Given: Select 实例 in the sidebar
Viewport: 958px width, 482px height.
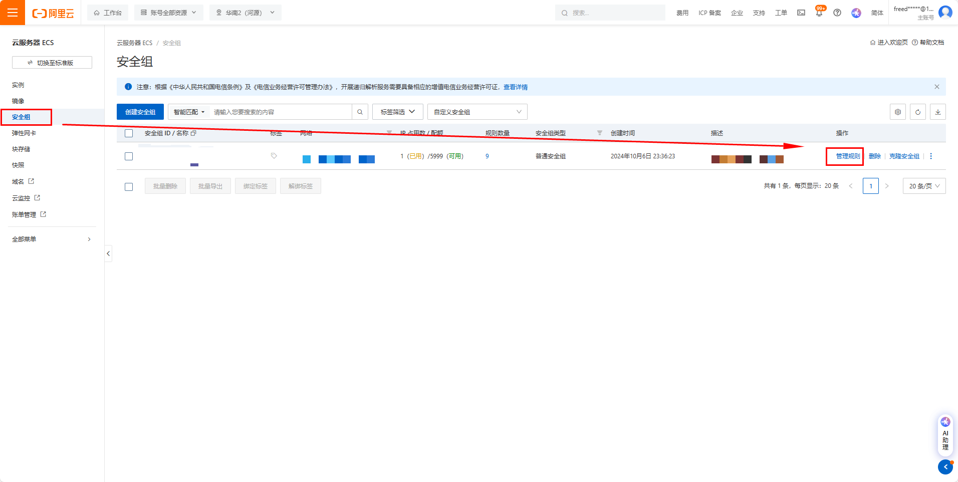Looking at the screenshot, I should tap(18, 85).
